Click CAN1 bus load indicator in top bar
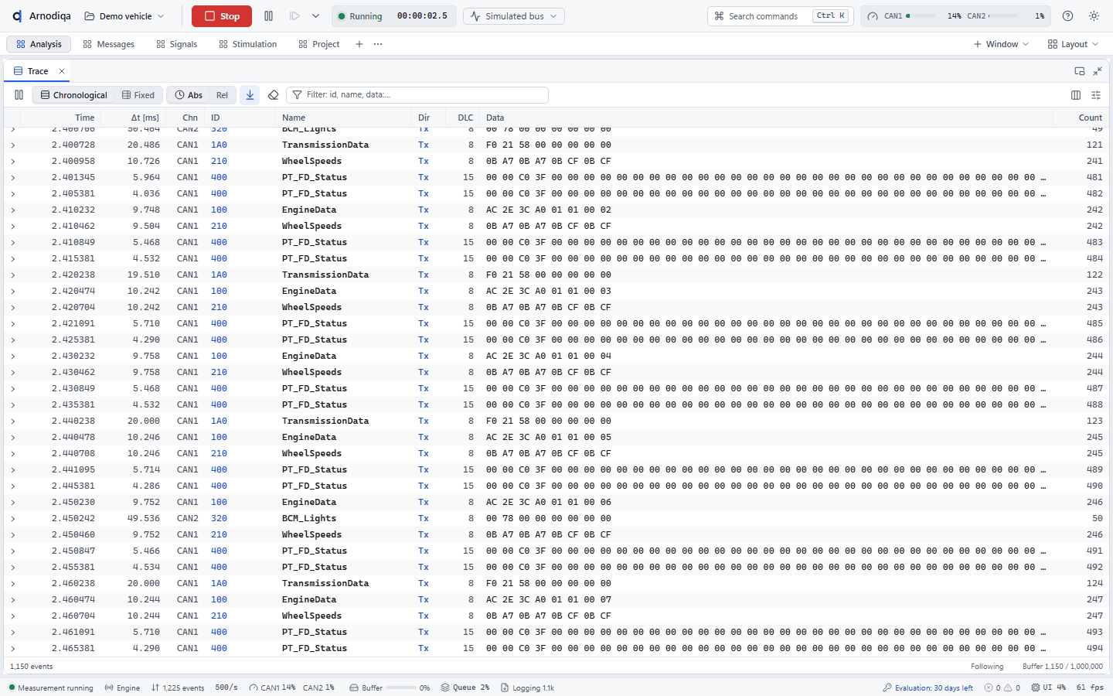The height and width of the screenshot is (696, 1113). point(912,16)
